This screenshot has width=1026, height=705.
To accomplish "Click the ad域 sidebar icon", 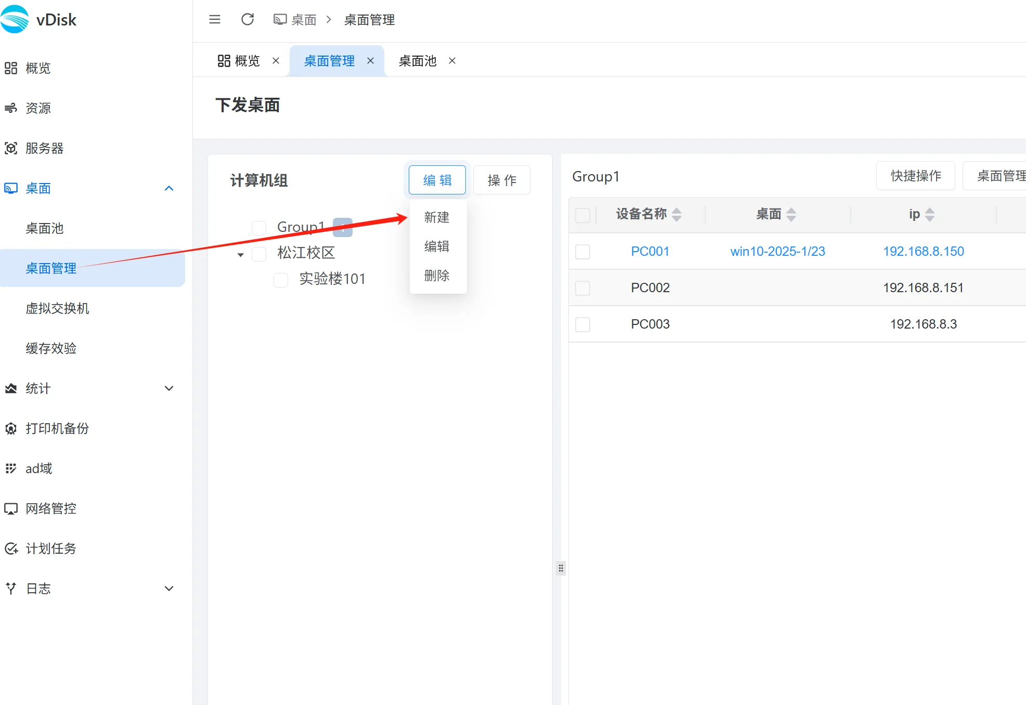I will 11,468.
